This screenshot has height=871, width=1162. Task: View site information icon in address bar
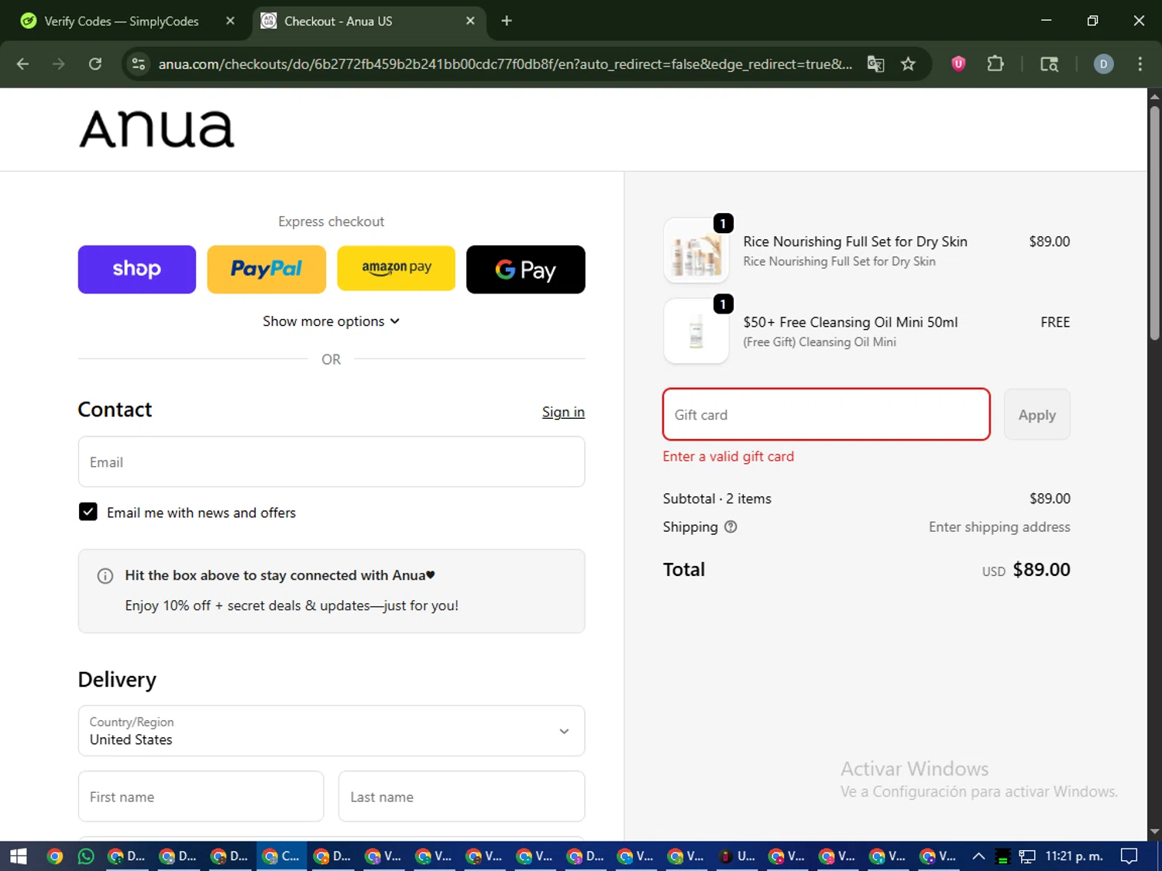[139, 64]
